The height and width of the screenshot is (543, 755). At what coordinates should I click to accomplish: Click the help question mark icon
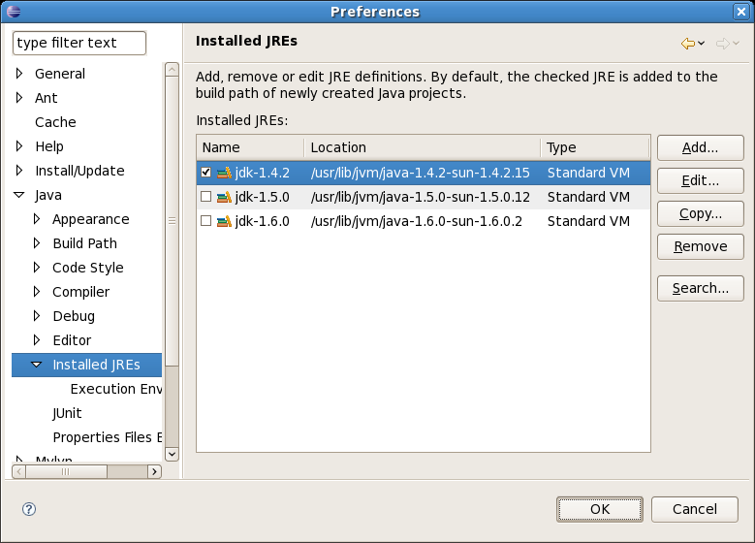29,509
